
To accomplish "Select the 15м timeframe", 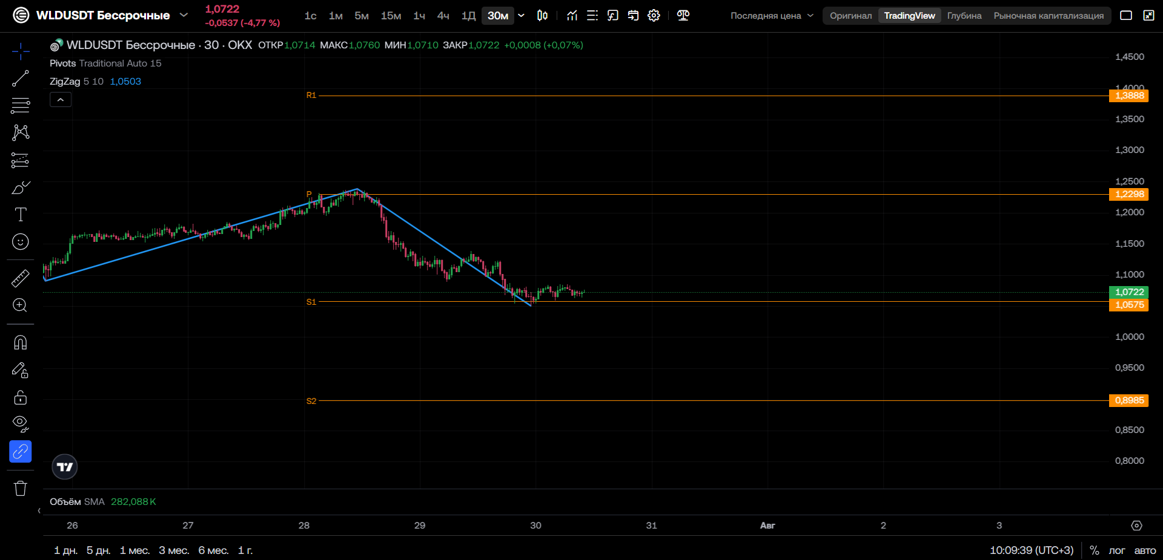I will [391, 16].
